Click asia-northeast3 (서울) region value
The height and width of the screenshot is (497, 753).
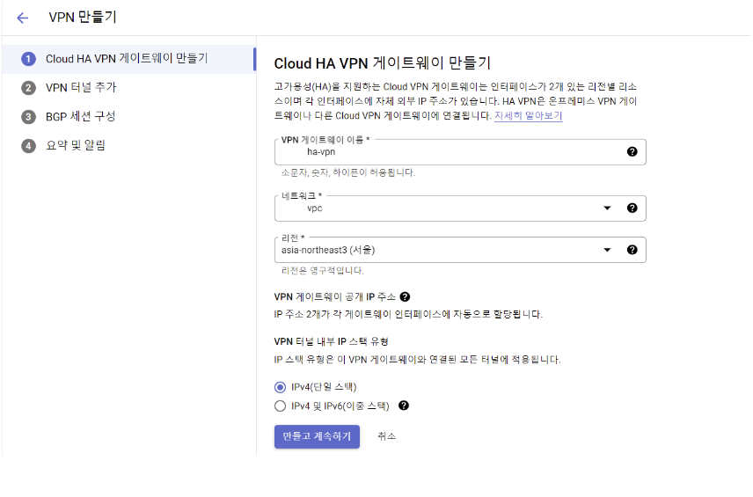tap(328, 250)
